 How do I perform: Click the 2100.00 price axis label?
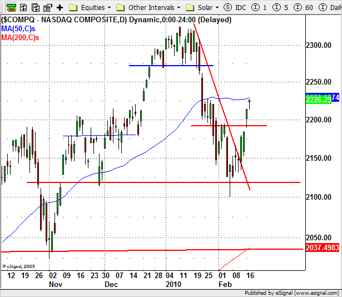click(x=319, y=197)
